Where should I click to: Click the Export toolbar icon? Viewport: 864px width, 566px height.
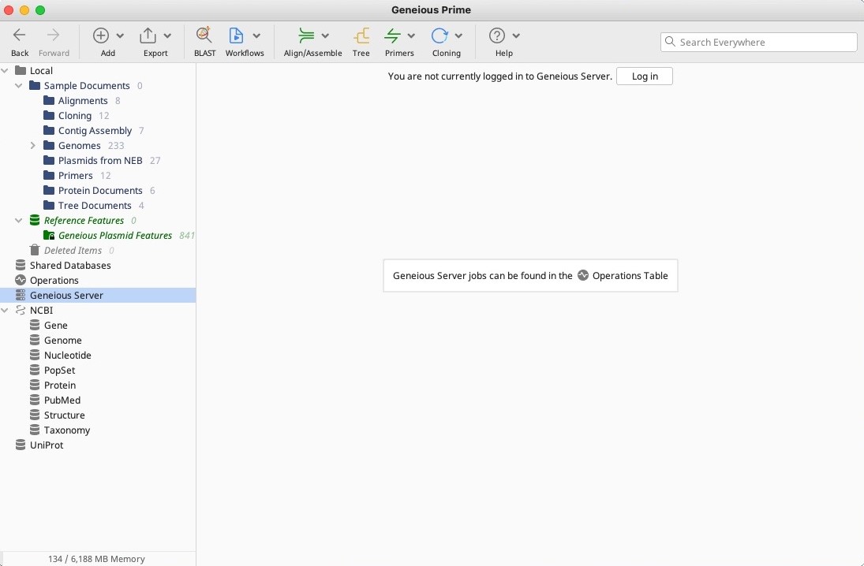(x=148, y=36)
